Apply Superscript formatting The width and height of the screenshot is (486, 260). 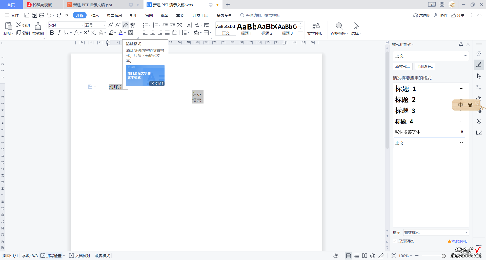click(x=86, y=33)
